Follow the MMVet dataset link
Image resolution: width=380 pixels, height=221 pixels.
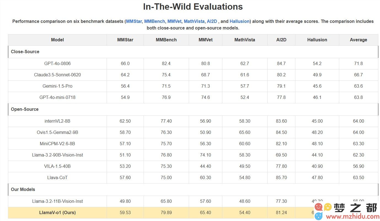tap(174, 21)
